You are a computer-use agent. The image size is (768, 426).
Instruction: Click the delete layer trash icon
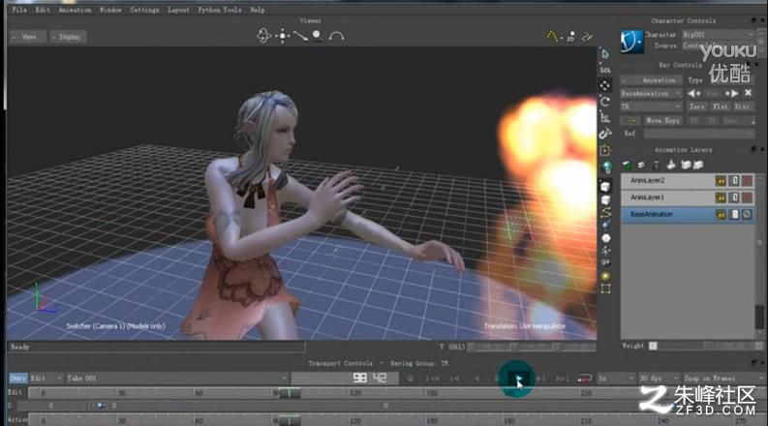[x=657, y=165]
